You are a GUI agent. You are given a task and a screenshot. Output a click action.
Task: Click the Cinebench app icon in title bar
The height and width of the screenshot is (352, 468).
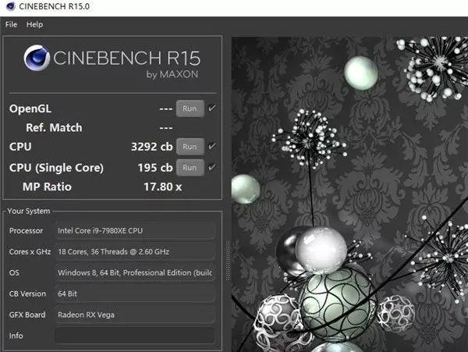click(x=9, y=8)
